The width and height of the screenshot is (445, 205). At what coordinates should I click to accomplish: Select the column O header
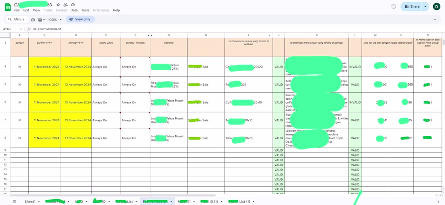[x=428, y=35]
